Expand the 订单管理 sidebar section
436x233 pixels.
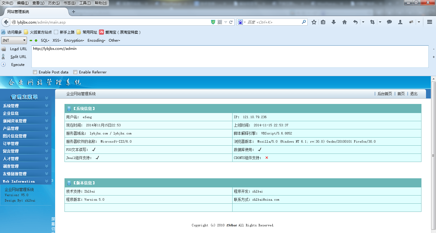pos(26,144)
